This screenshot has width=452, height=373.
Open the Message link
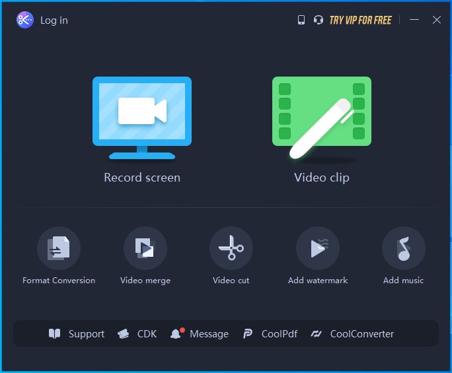click(x=209, y=334)
